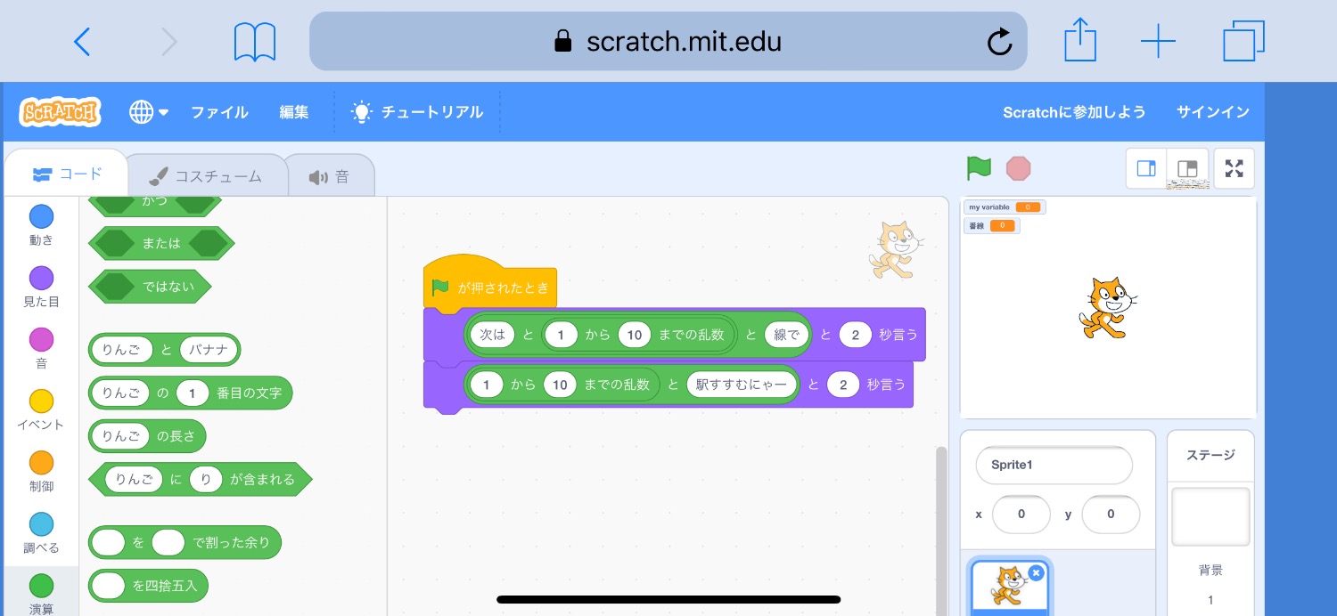This screenshot has width=1337, height=616.
Task: Click the Sprite1 name field
Action: [x=1054, y=465]
